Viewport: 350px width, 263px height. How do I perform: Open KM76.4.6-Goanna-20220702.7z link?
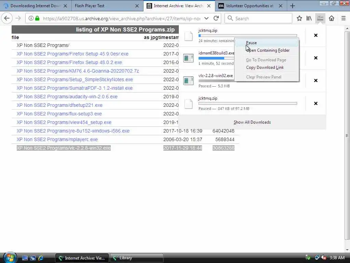[x=78, y=71]
